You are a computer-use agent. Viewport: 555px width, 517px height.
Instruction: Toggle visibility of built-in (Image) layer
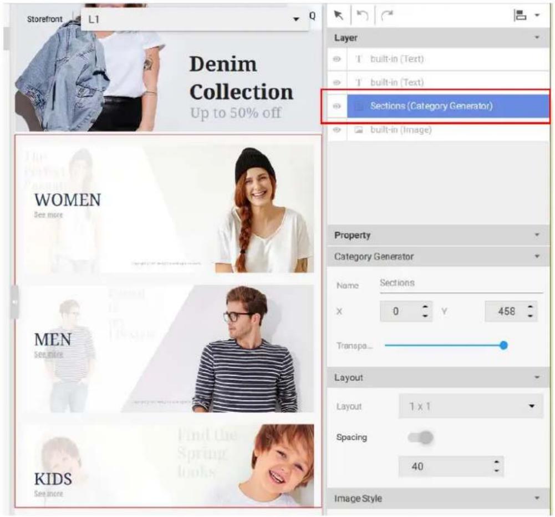337,130
